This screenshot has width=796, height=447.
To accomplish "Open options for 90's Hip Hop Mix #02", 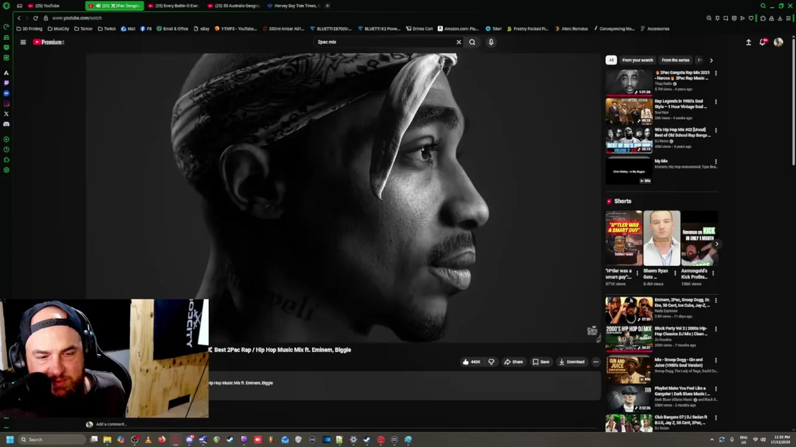I will (716, 130).
